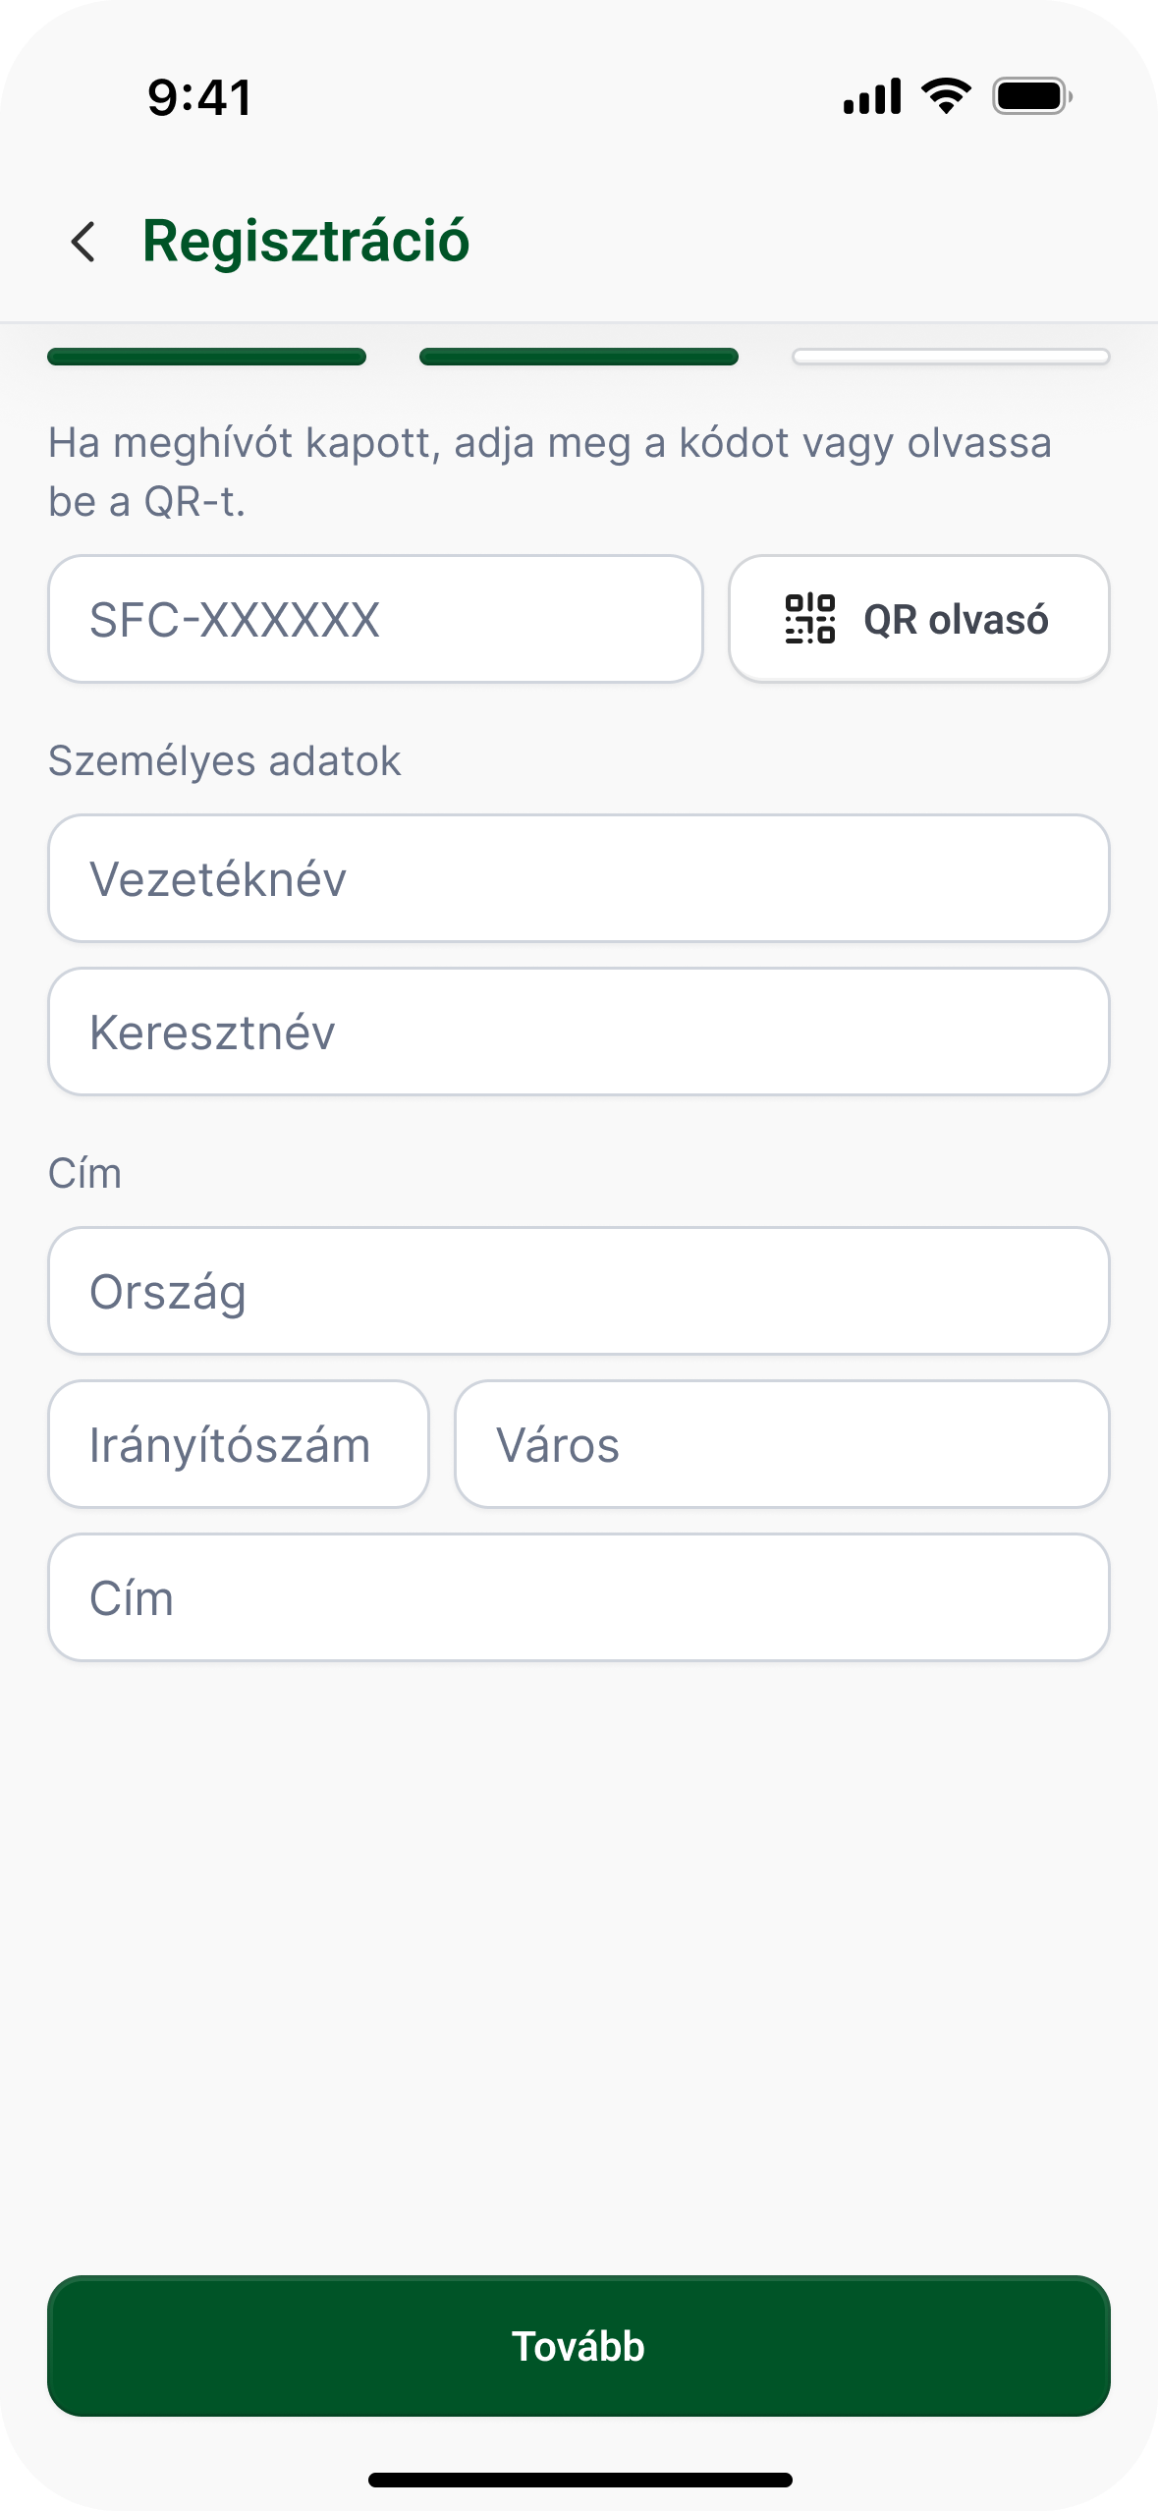Tap the Irányítószám postal code field
This screenshot has height=2511, width=1158.
pos(239,1444)
